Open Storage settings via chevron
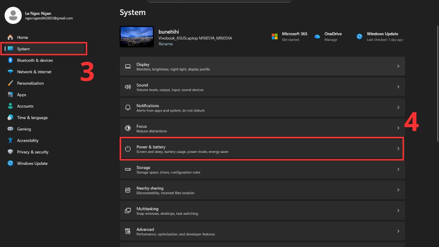Screen dimensions: 439x247 pyautogui.click(x=398, y=169)
